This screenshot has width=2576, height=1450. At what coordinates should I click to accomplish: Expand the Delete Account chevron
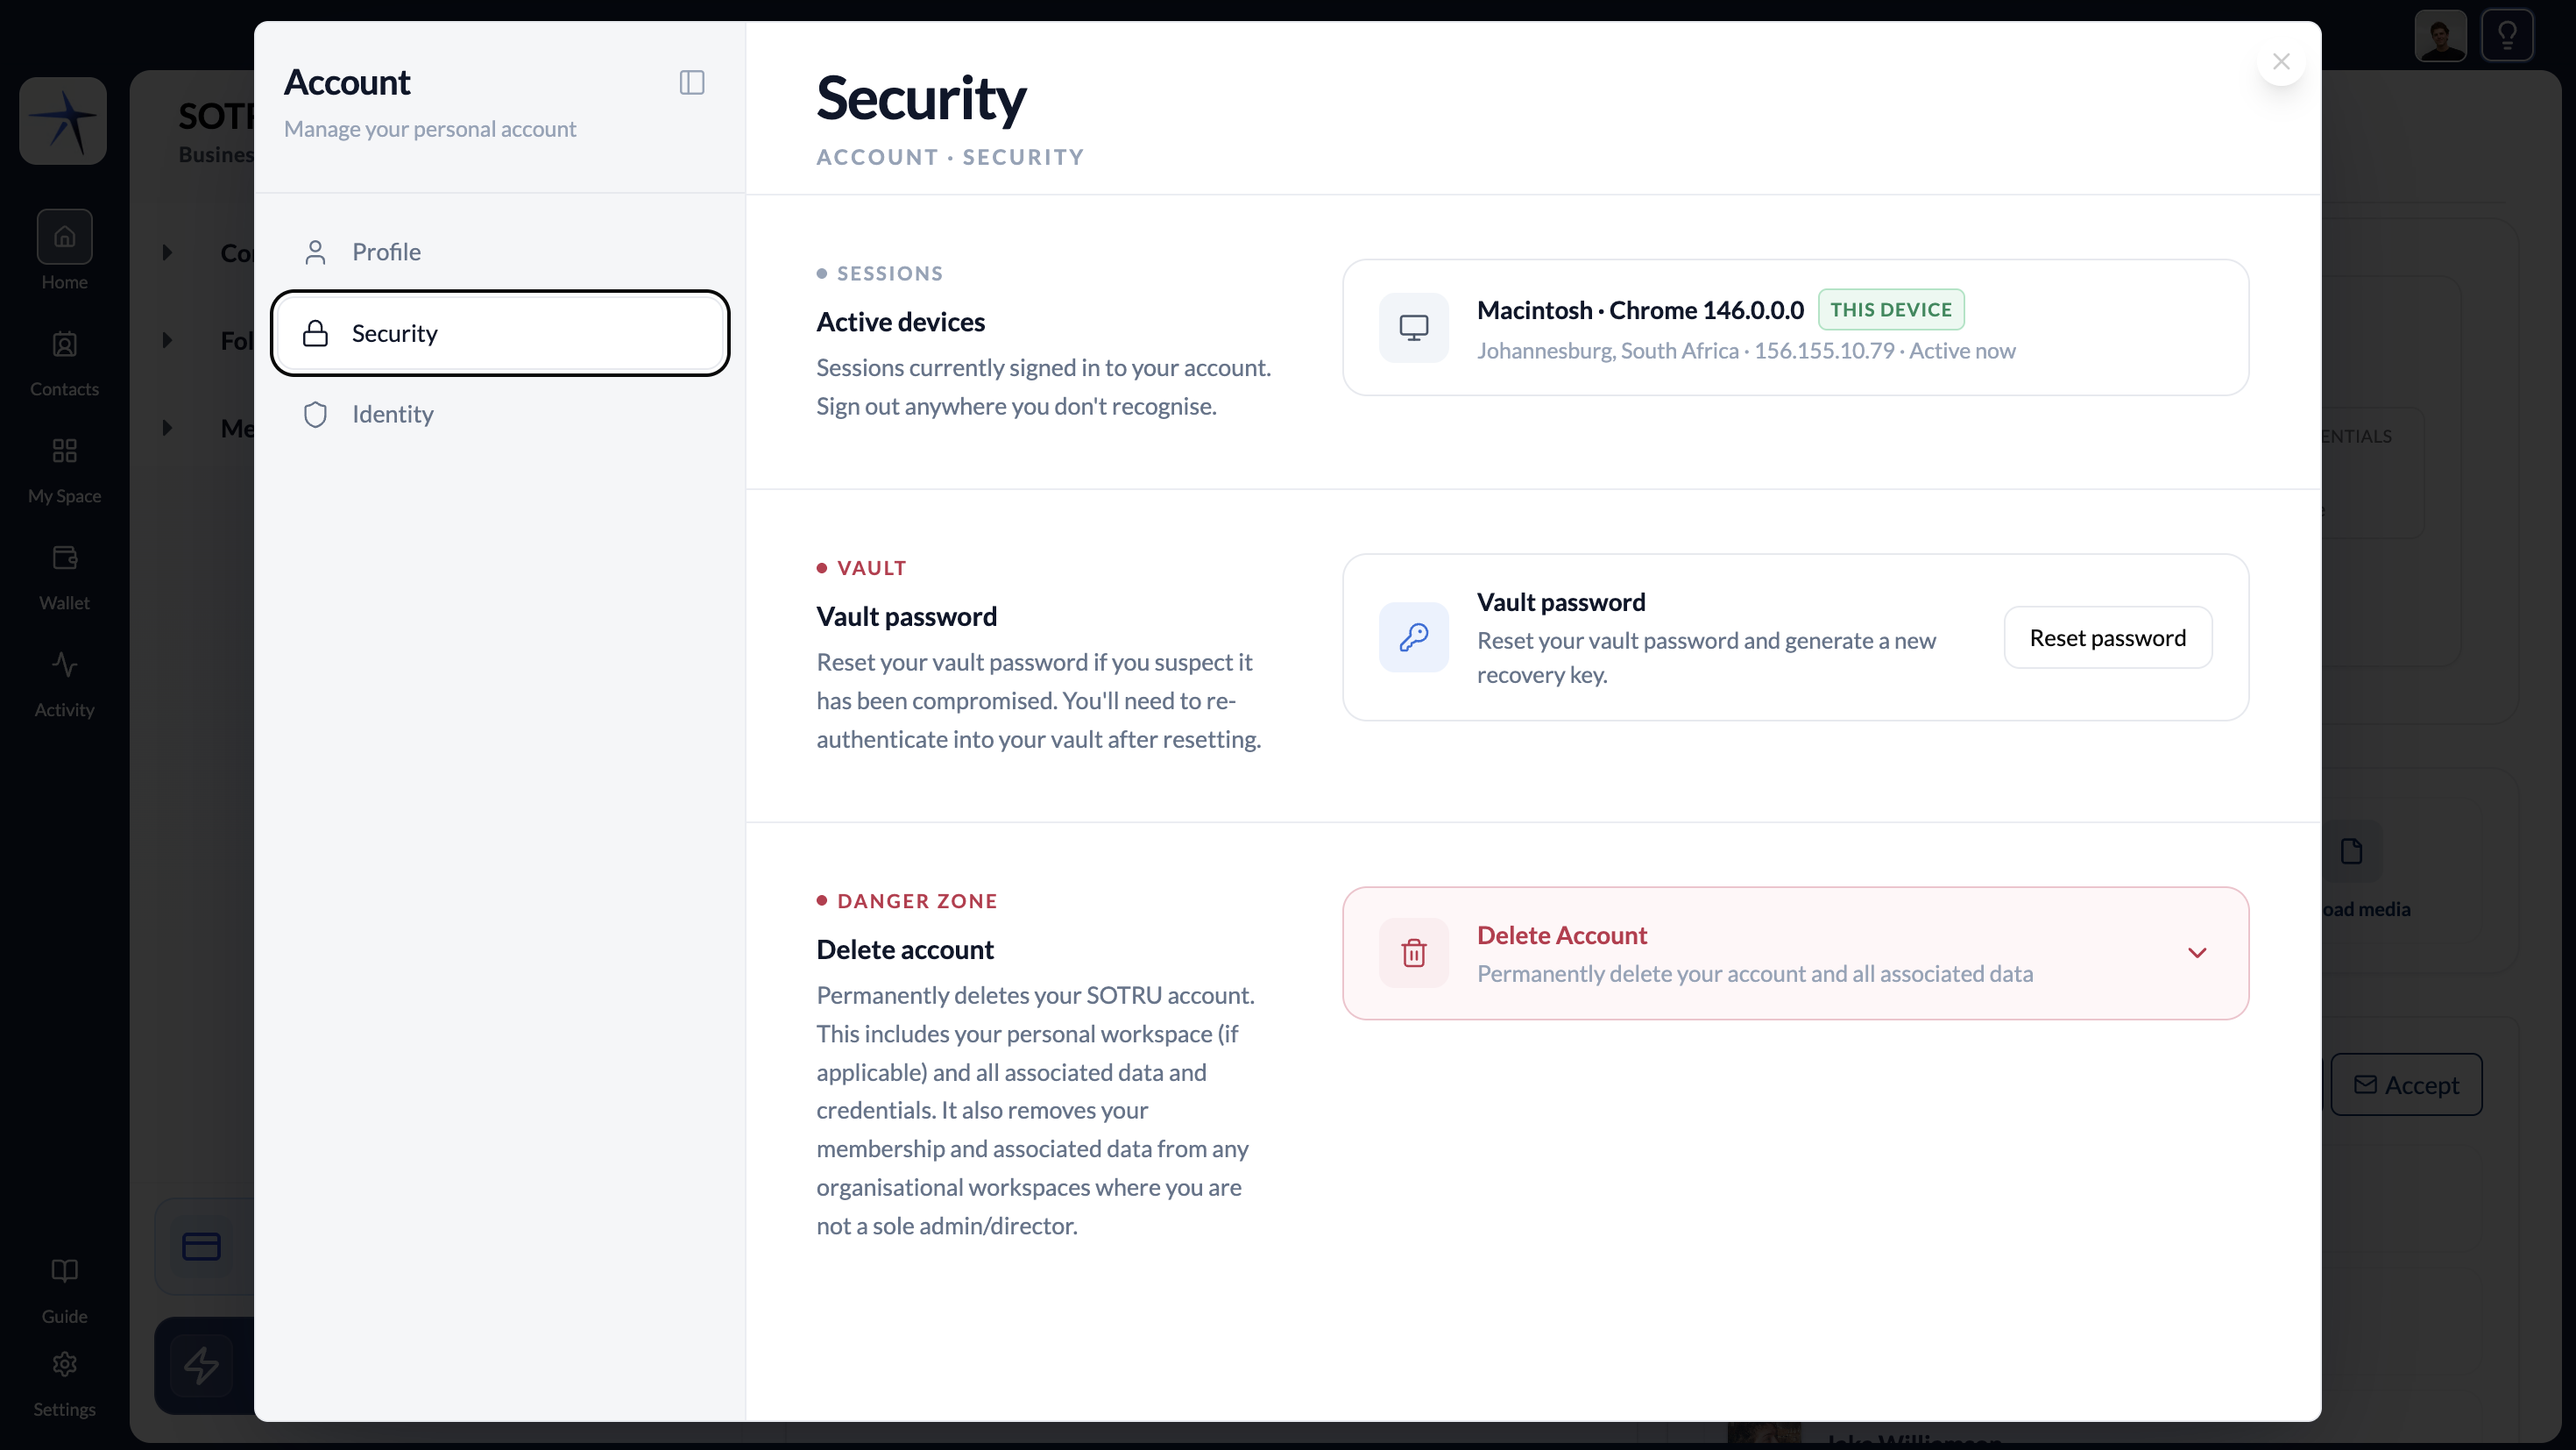tap(2197, 953)
